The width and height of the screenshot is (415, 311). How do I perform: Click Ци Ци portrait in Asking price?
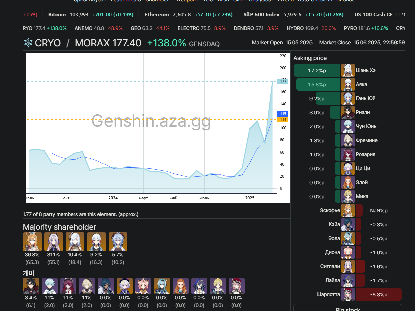348,168
